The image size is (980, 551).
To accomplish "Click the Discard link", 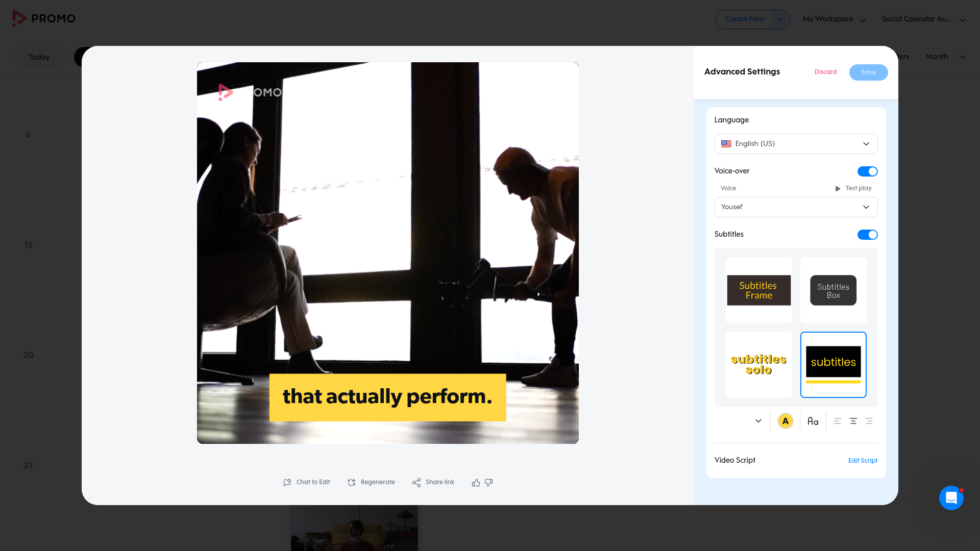I will pyautogui.click(x=825, y=72).
